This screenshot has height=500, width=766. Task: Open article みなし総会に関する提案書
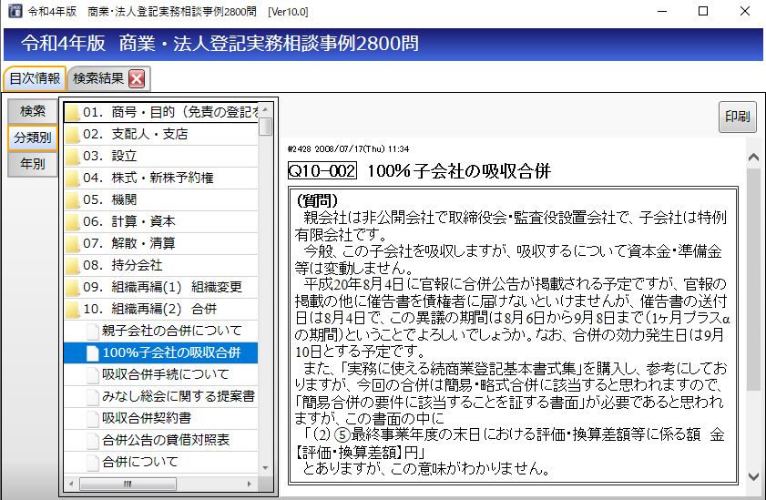click(x=179, y=396)
